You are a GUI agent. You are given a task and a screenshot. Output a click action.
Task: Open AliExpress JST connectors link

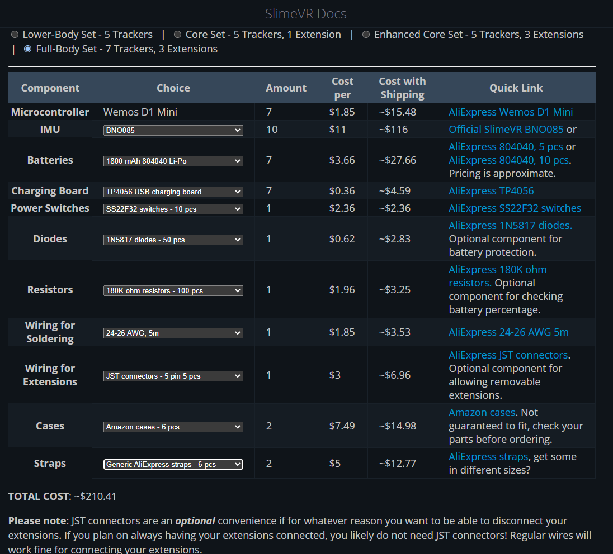(x=508, y=355)
